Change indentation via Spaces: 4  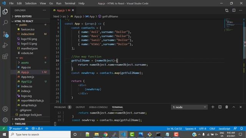coord(191,129)
